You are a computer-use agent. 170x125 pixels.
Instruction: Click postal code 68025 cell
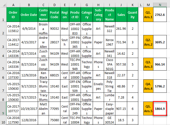tap(55, 75)
